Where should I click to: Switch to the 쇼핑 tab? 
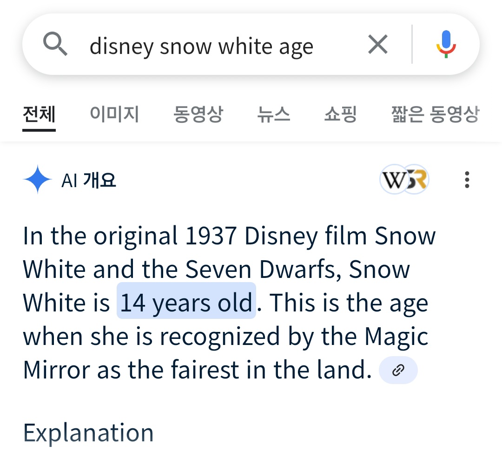340,114
